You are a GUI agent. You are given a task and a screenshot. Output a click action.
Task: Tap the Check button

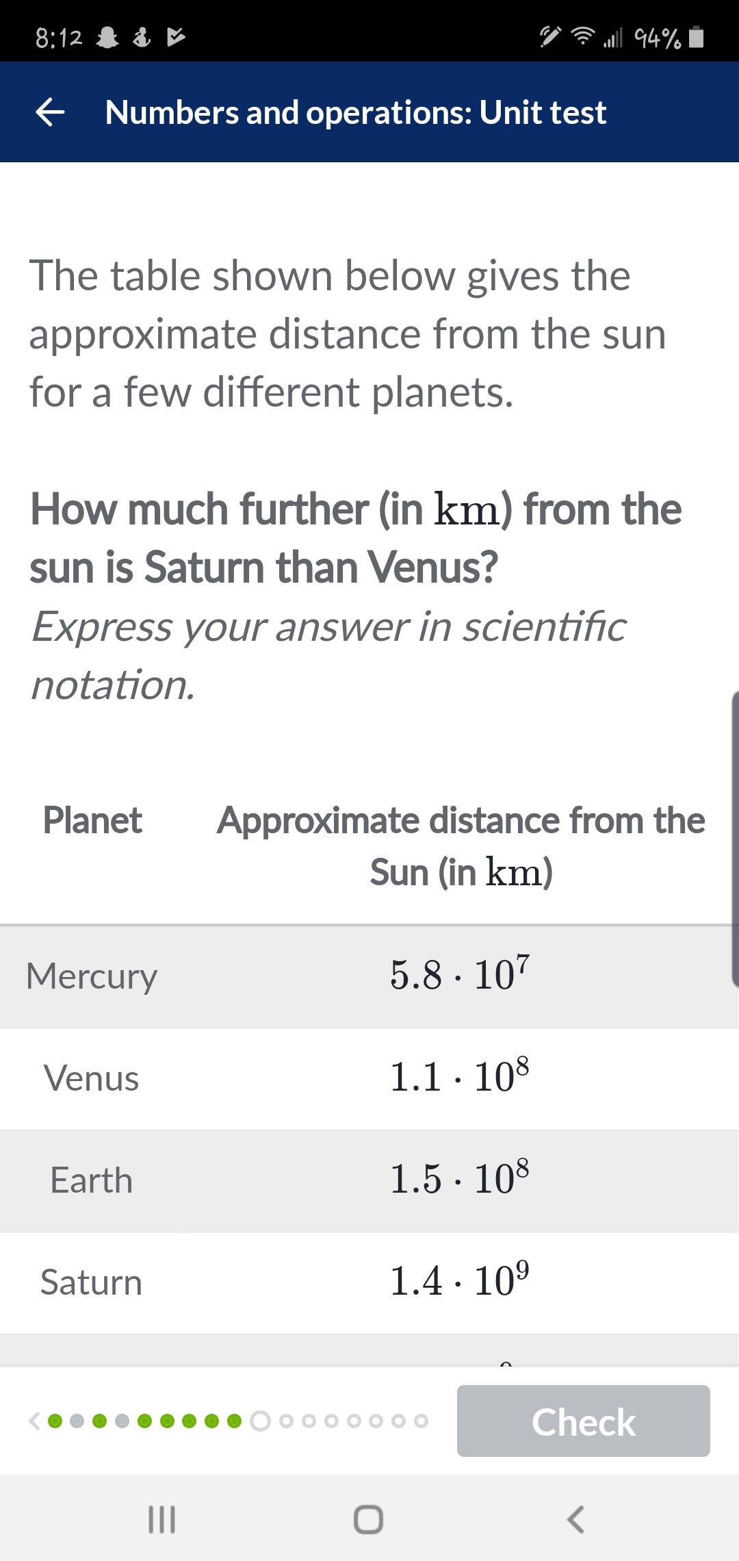pos(583,1421)
